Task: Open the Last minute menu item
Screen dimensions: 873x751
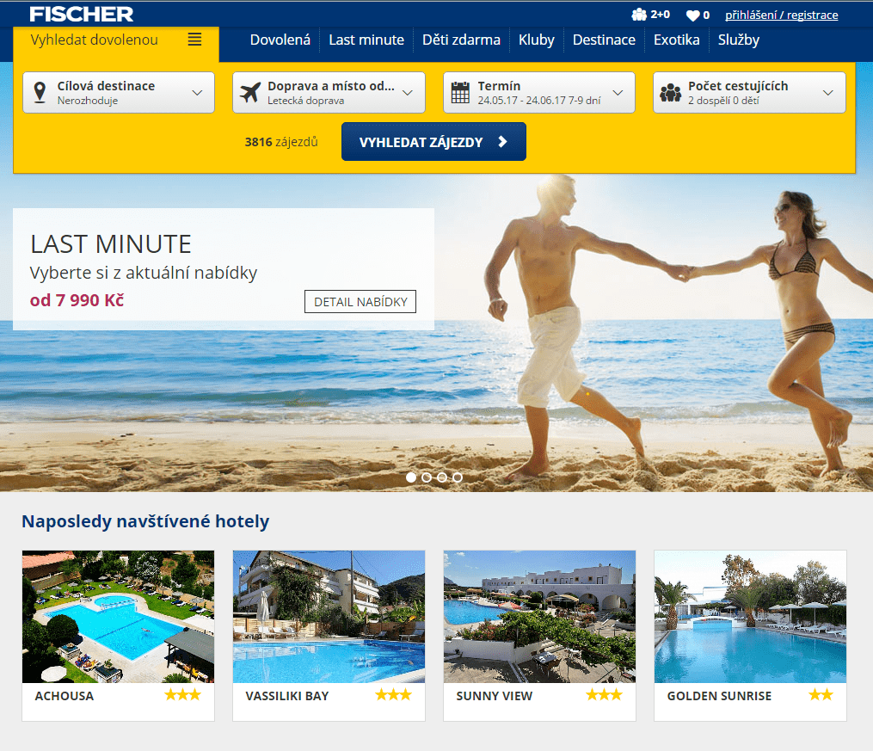Action: coord(366,40)
